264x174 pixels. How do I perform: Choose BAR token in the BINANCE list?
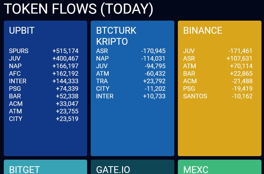click(x=189, y=74)
